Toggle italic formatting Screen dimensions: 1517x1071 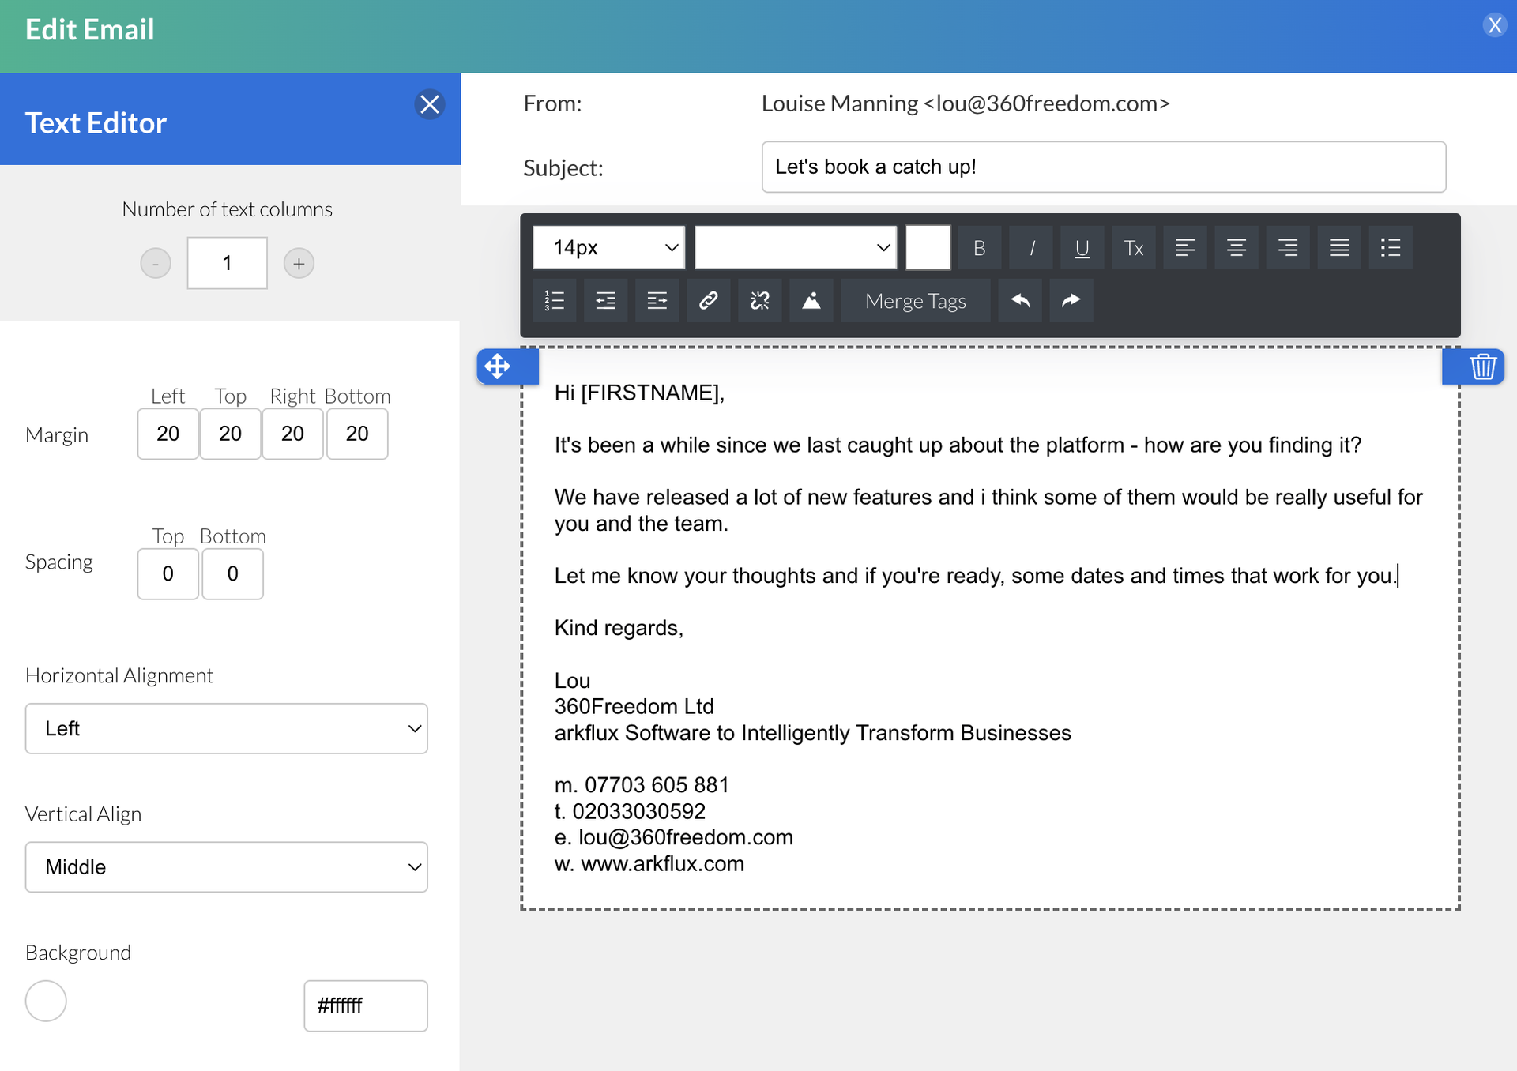pos(1031,248)
